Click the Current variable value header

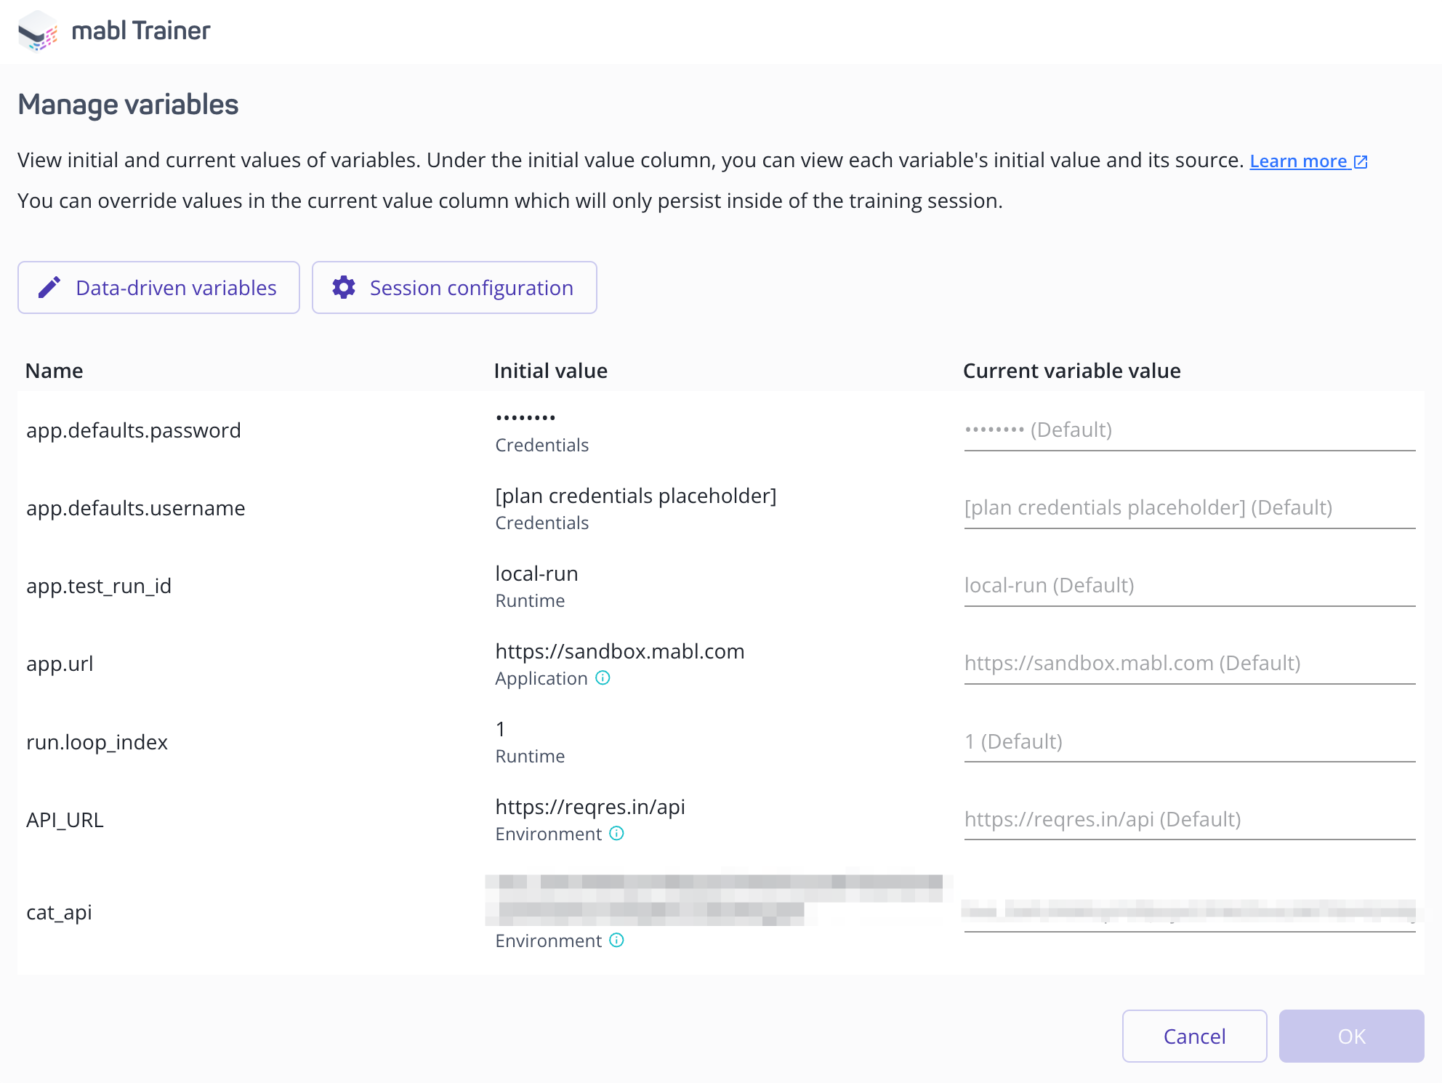tap(1071, 371)
